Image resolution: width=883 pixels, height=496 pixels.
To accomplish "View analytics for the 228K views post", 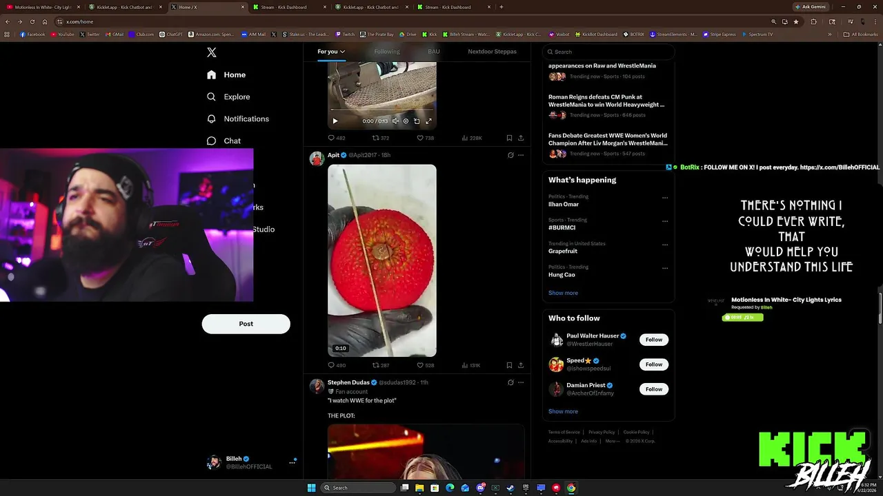I will tap(472, 138).
